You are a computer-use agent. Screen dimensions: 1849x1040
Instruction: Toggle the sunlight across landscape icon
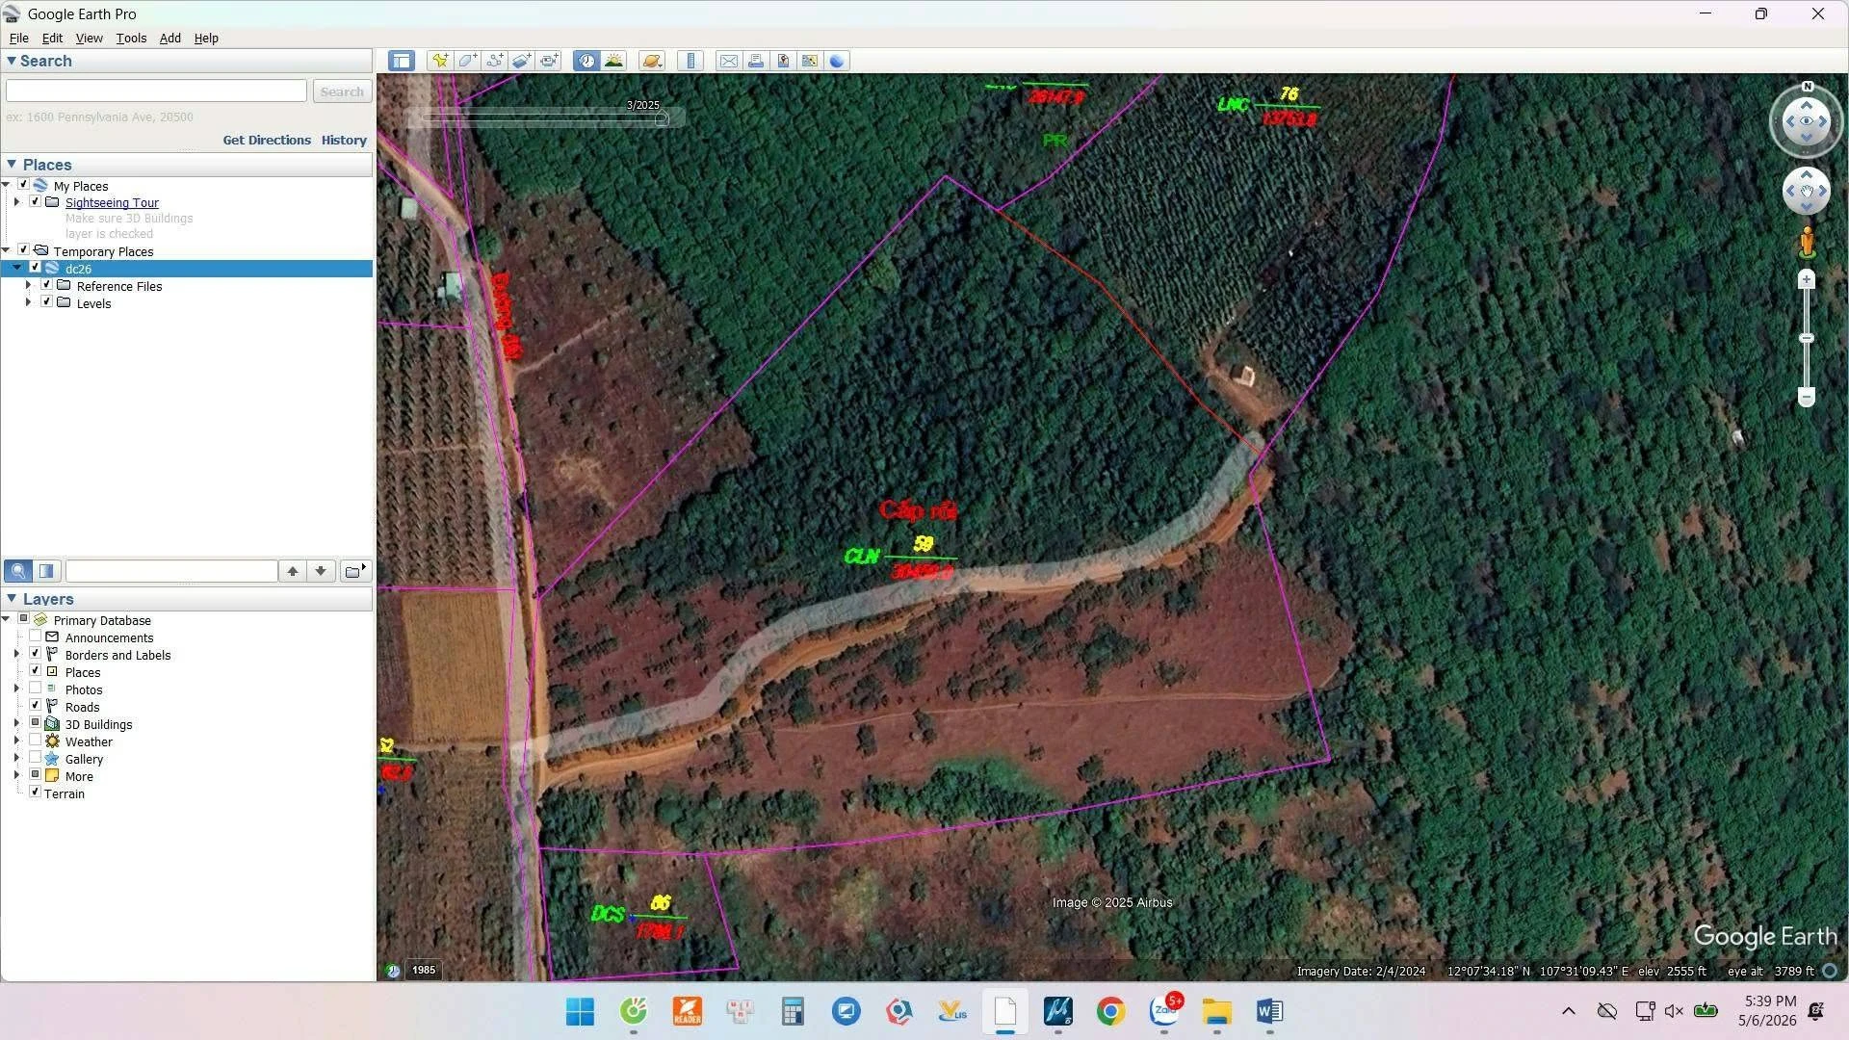coord(613,61)
